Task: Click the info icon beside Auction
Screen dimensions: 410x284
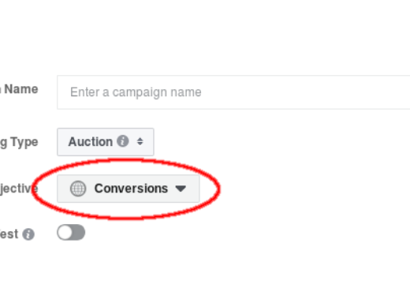Action: point(123,141)
